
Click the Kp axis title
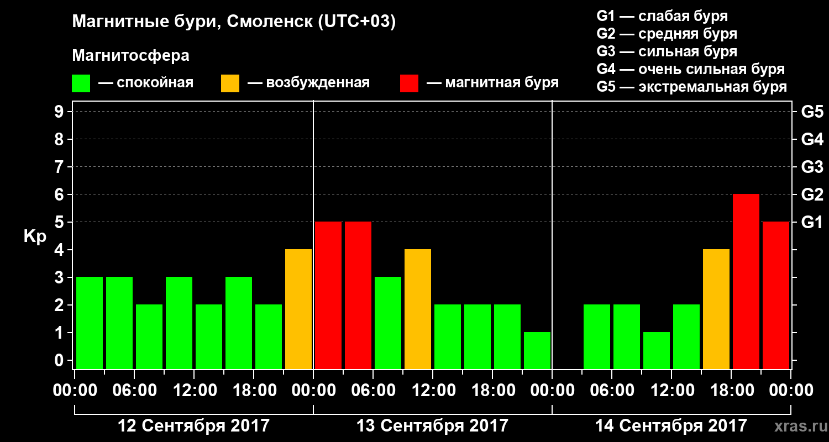(x=35, y=237)
